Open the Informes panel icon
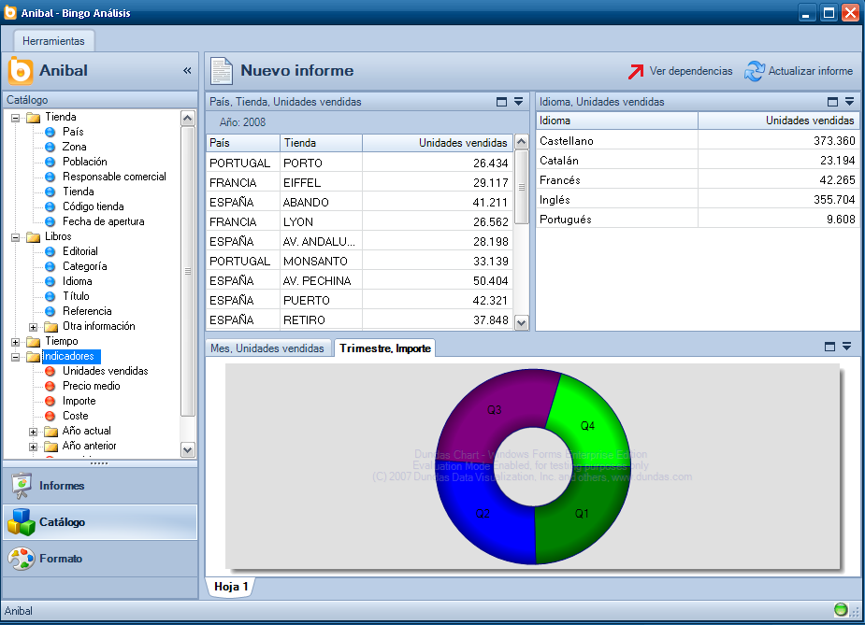Viewport: 865px width, 625px height. tap(21, 486)
